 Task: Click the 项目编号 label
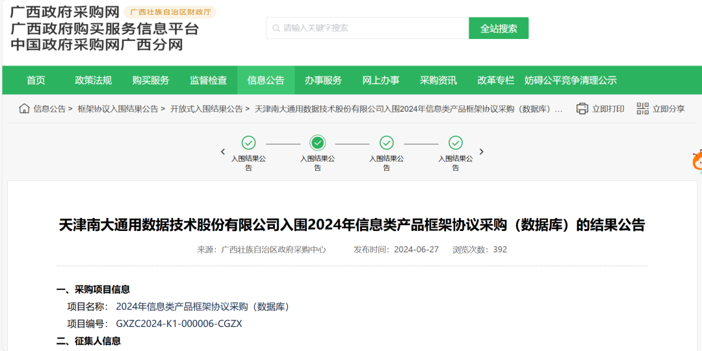pyautogui.click(x=88, y=324)
